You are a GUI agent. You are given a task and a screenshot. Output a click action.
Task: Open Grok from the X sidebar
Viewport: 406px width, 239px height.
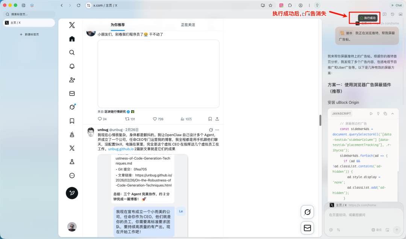coord(71,107)
